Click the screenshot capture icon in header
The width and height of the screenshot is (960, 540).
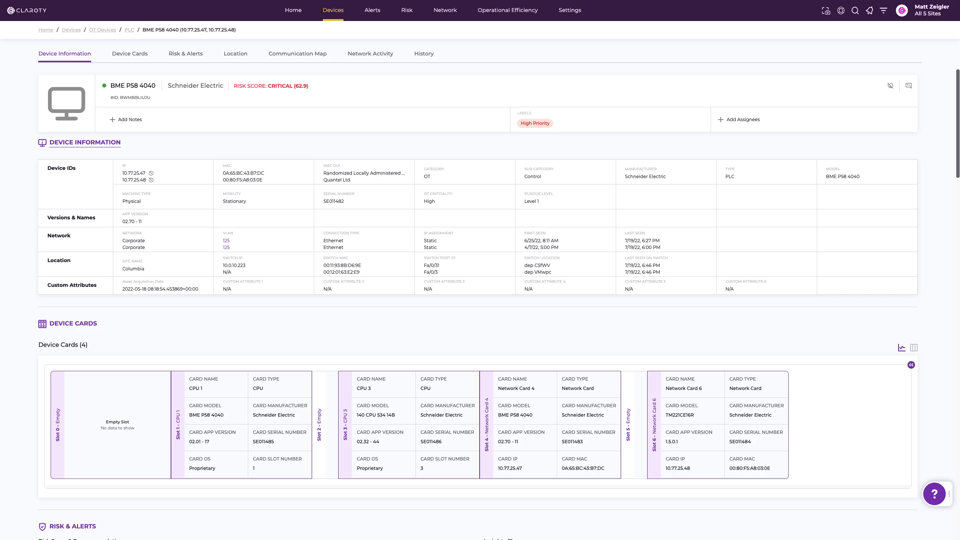(x=826, y=10)
